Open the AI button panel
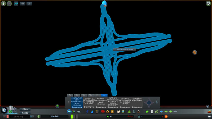The height and width of the screenshot is (119, 212). (29, 4)
